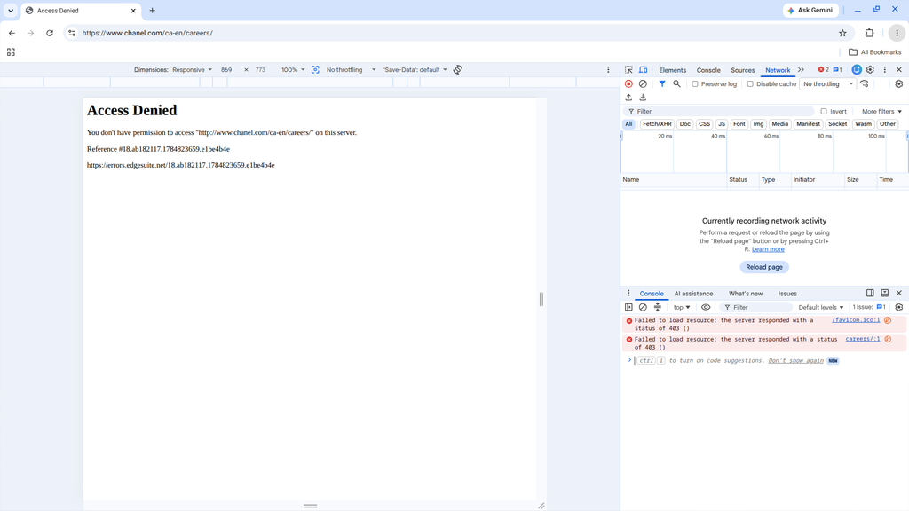Toggle the device toolbar icon

[x=643, y=69]
